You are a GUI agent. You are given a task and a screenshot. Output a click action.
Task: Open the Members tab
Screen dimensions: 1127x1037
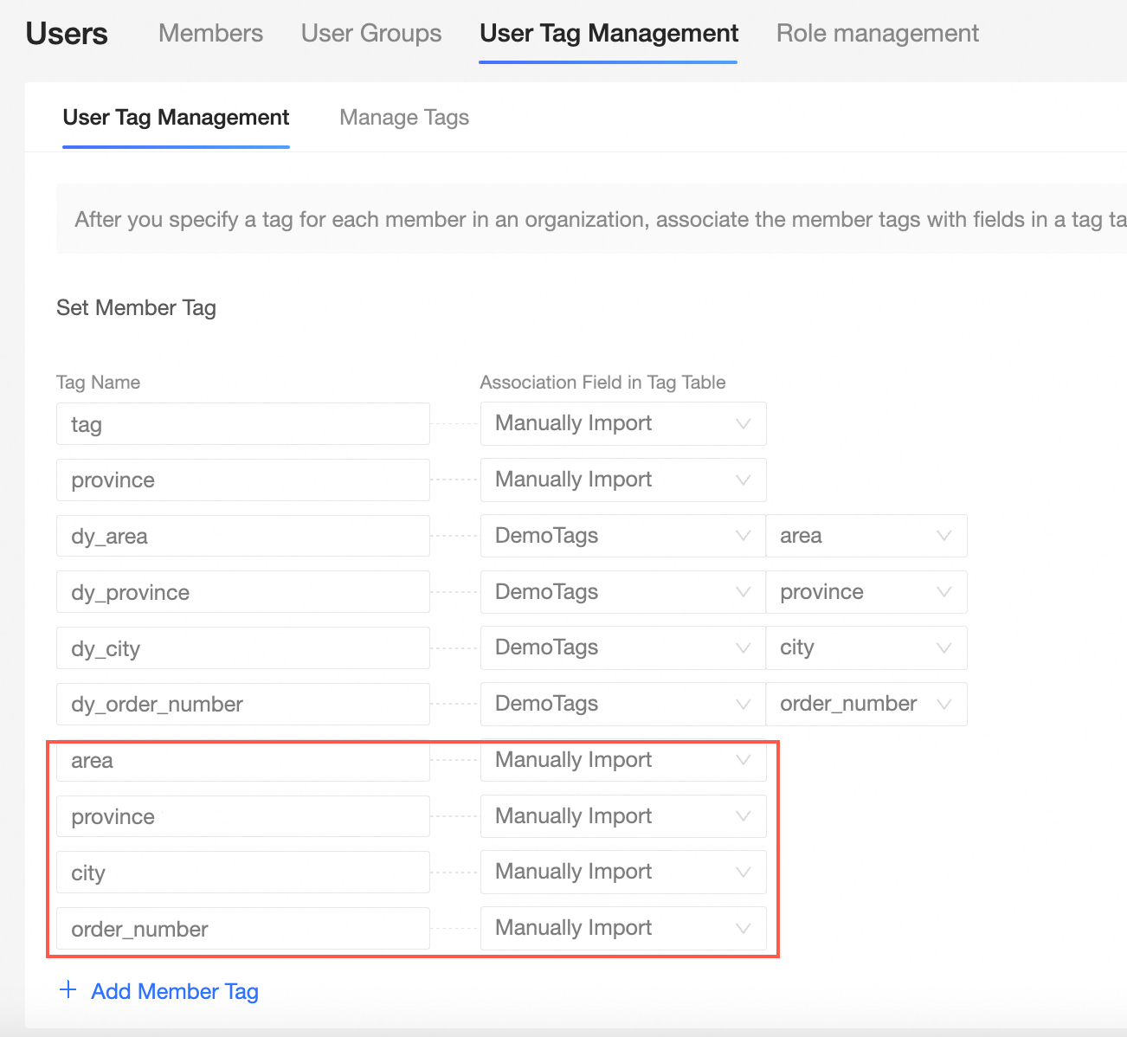(210, 34)
